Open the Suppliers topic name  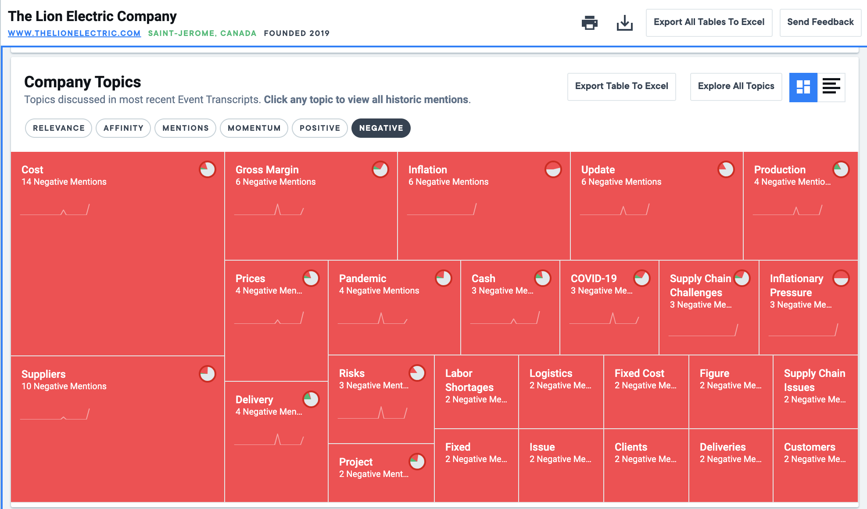[x=43, y=374]
